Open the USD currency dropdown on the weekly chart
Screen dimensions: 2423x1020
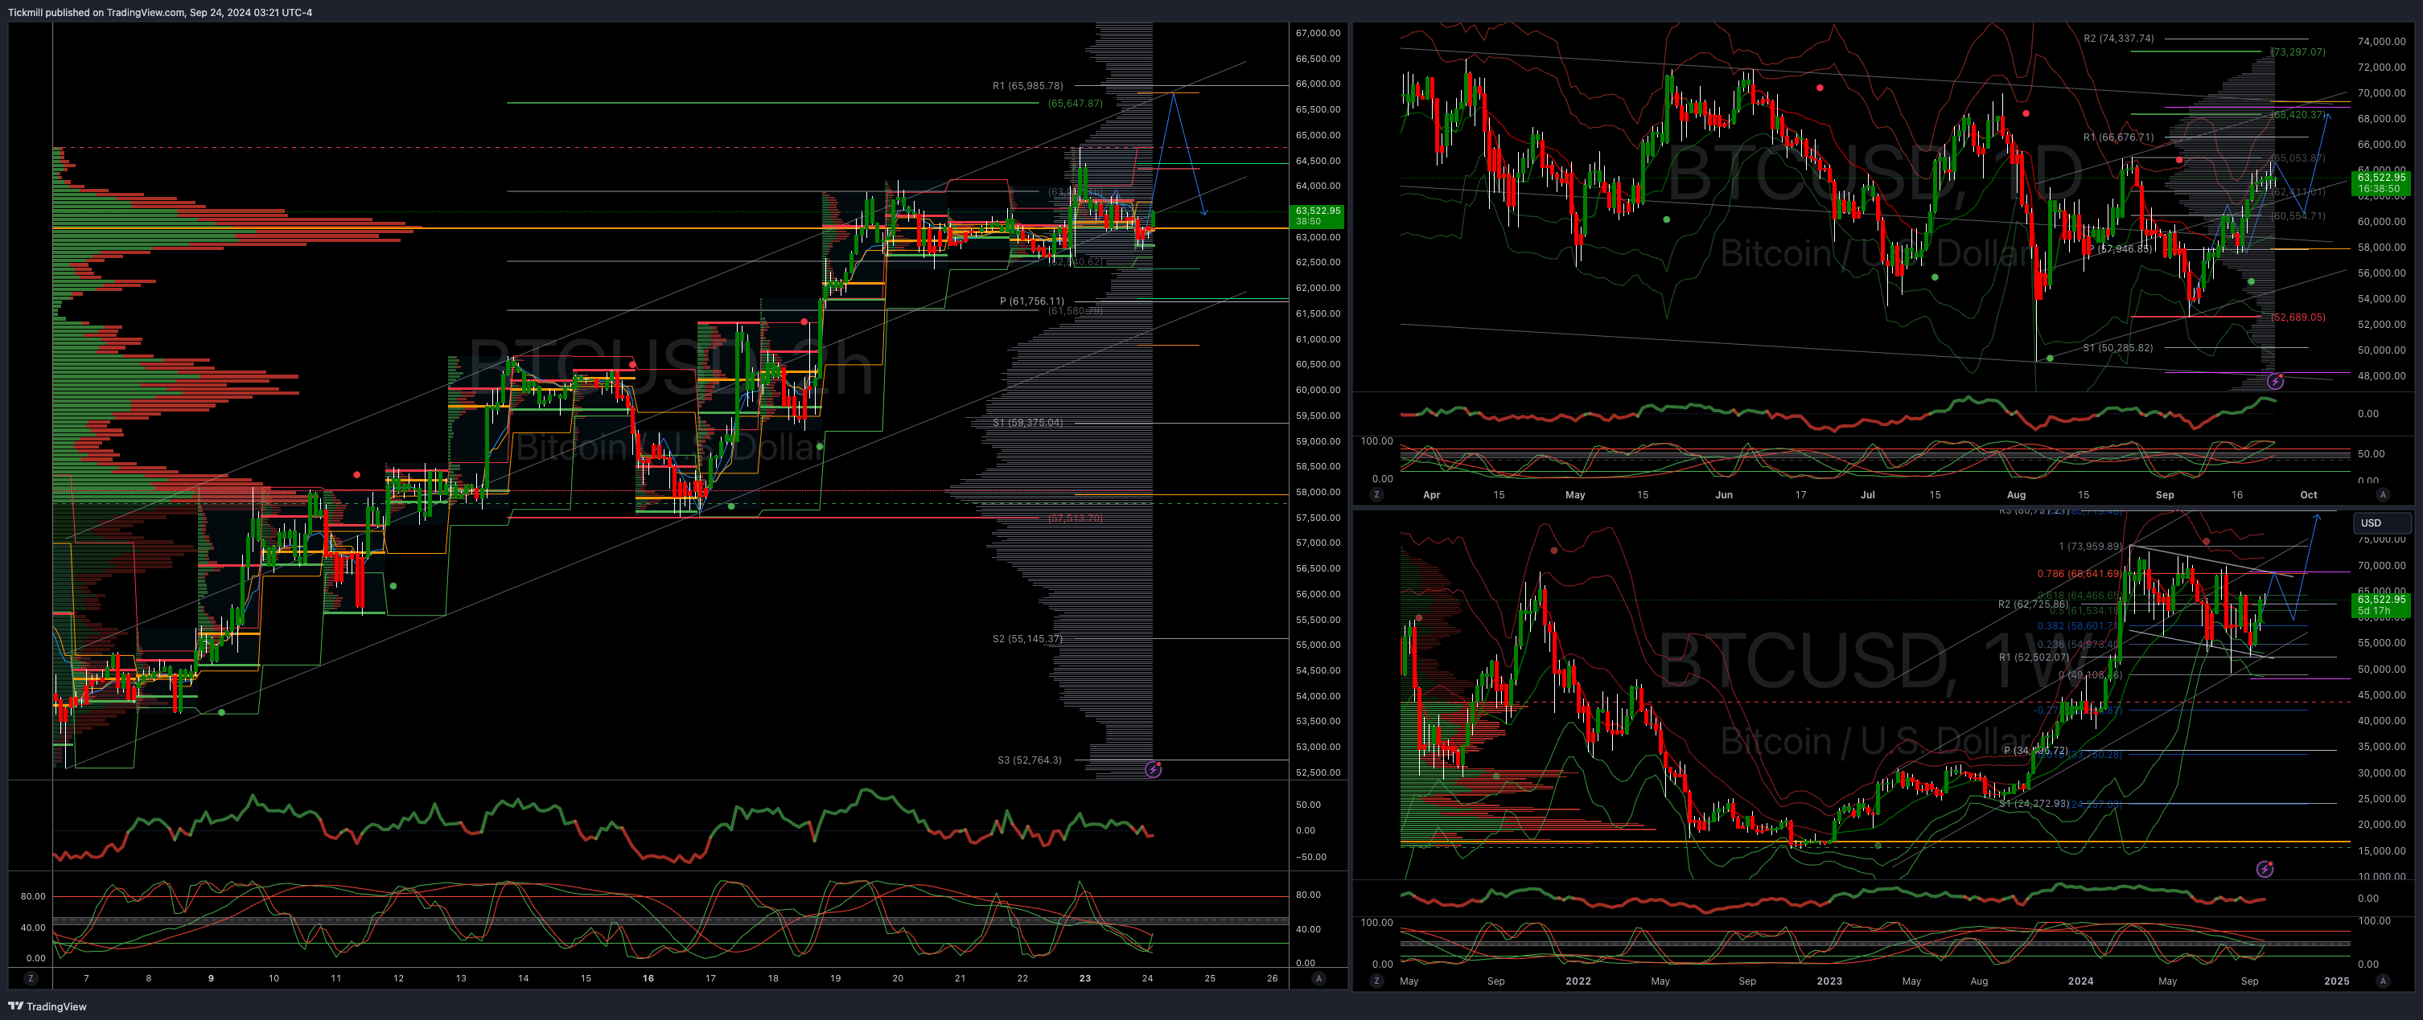tap(2382, 522)
